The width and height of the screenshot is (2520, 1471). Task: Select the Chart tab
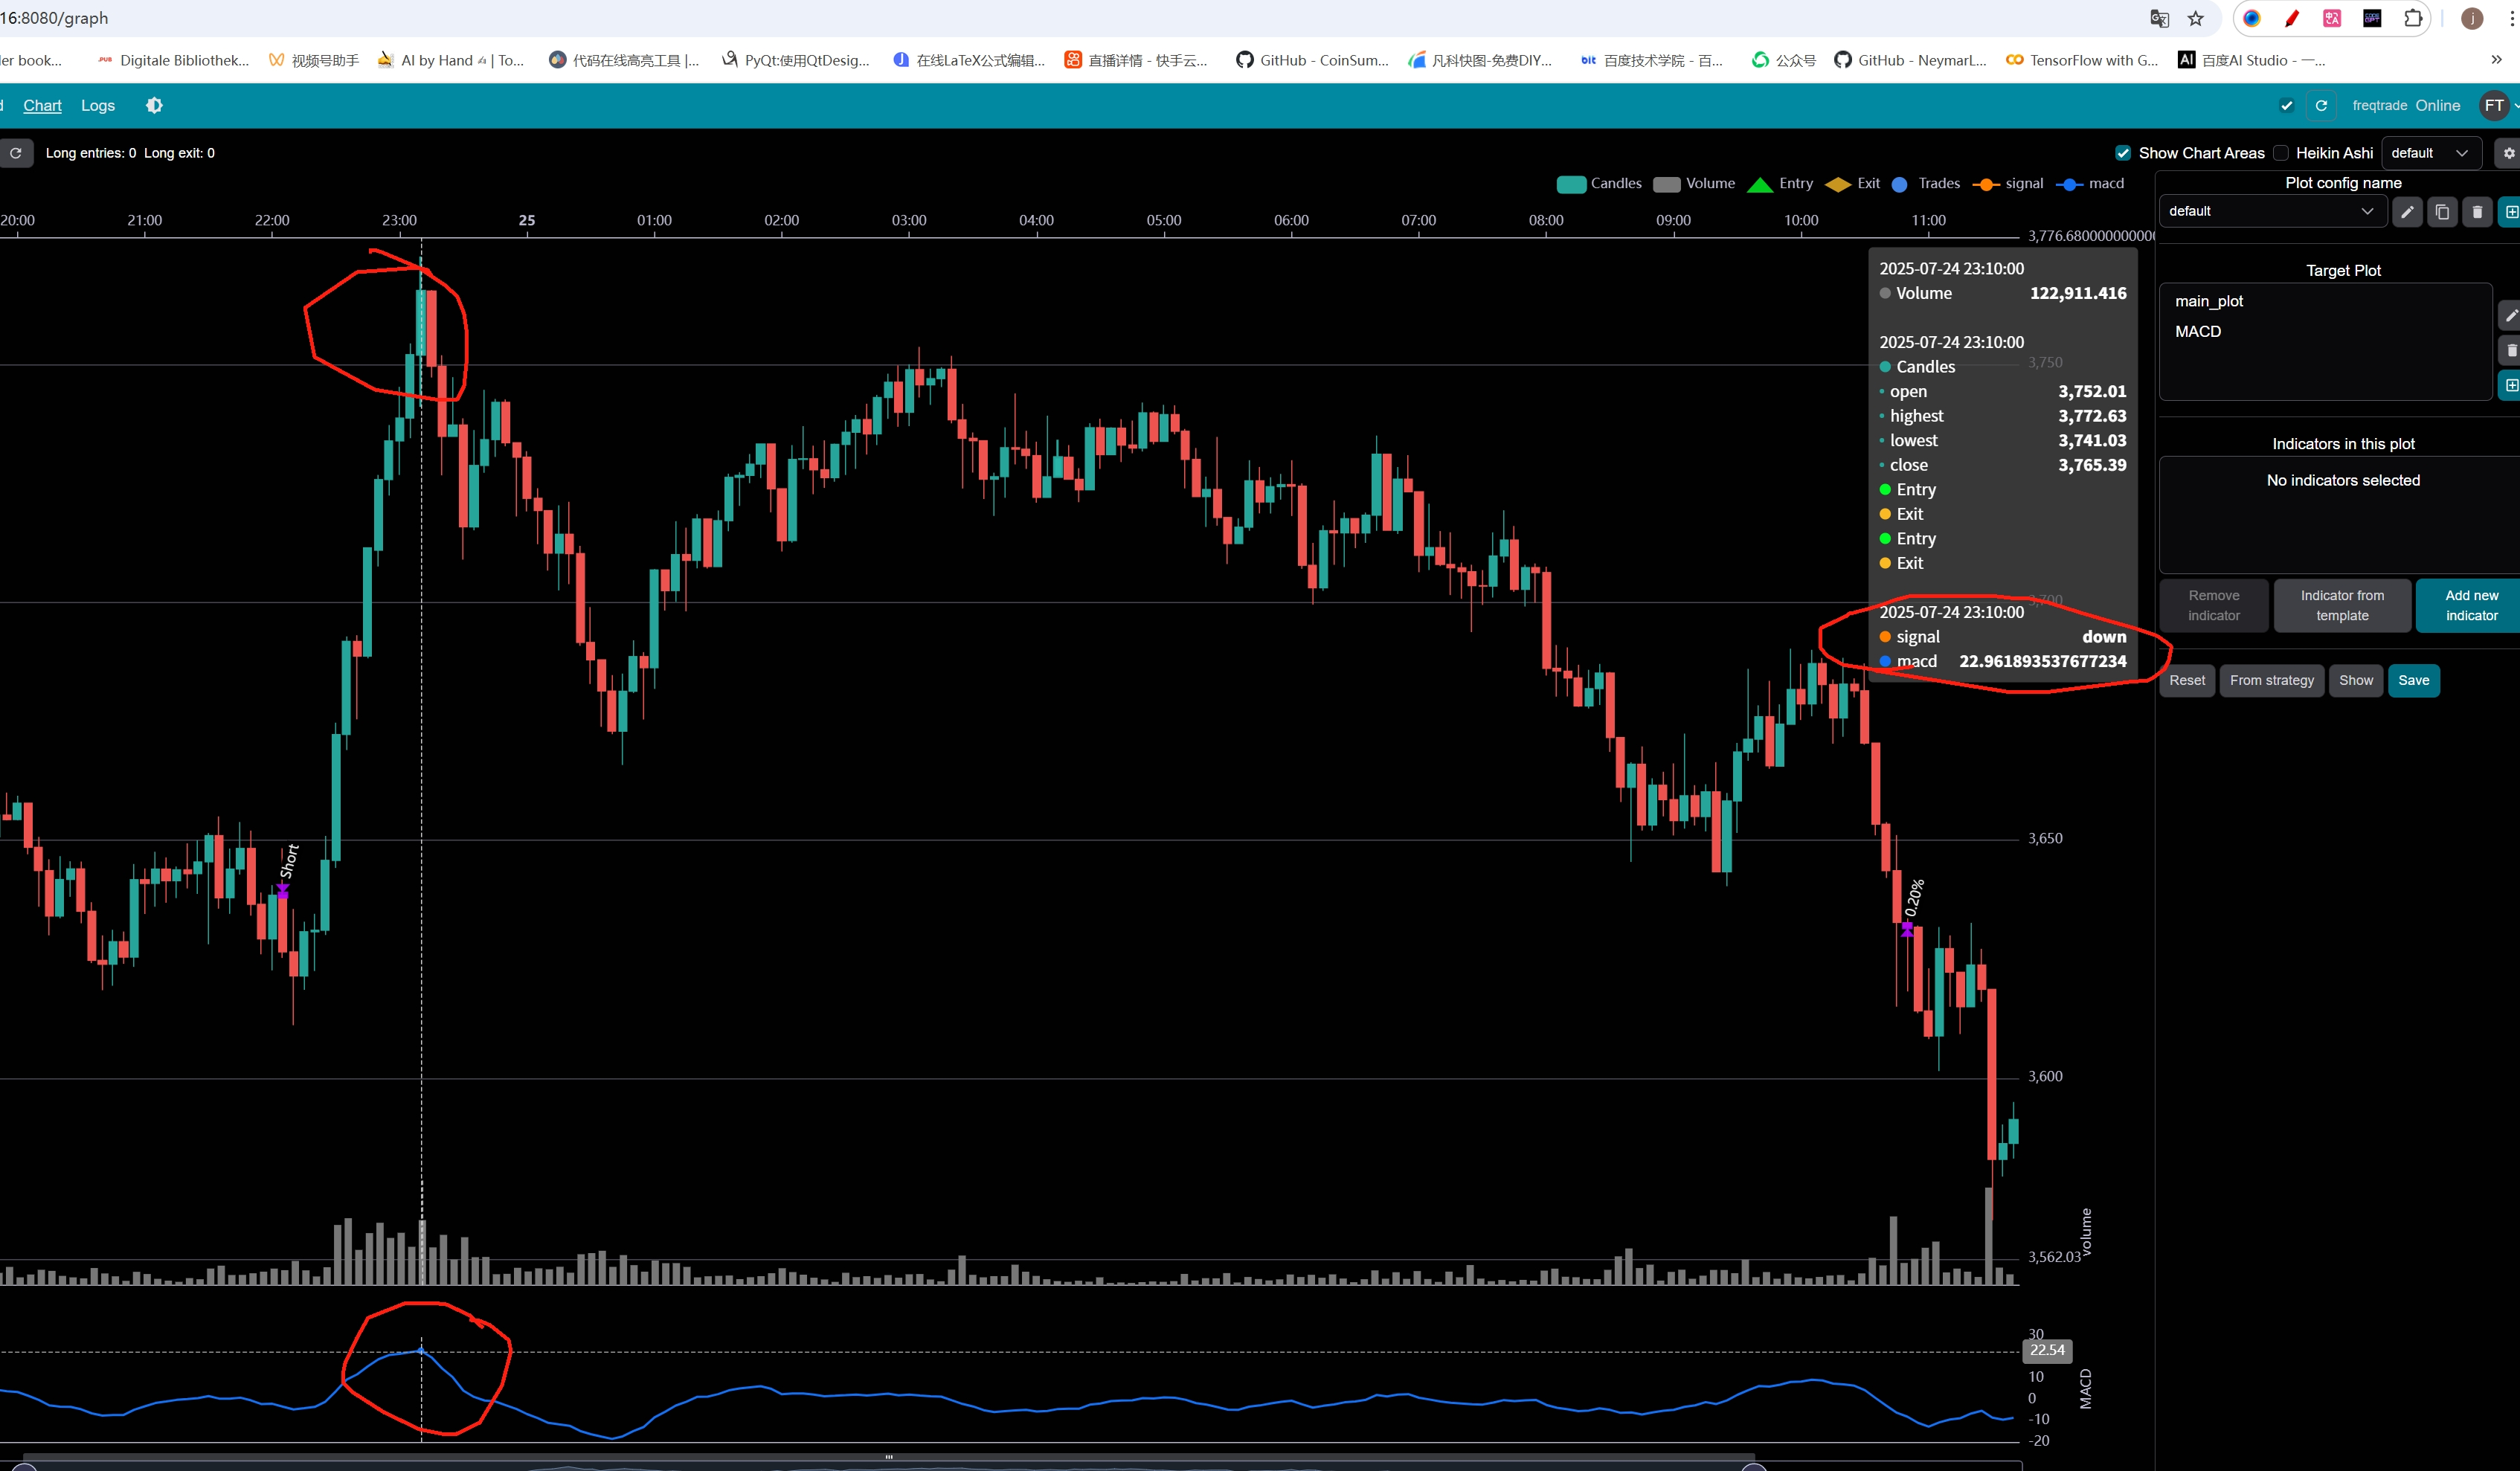42,105
